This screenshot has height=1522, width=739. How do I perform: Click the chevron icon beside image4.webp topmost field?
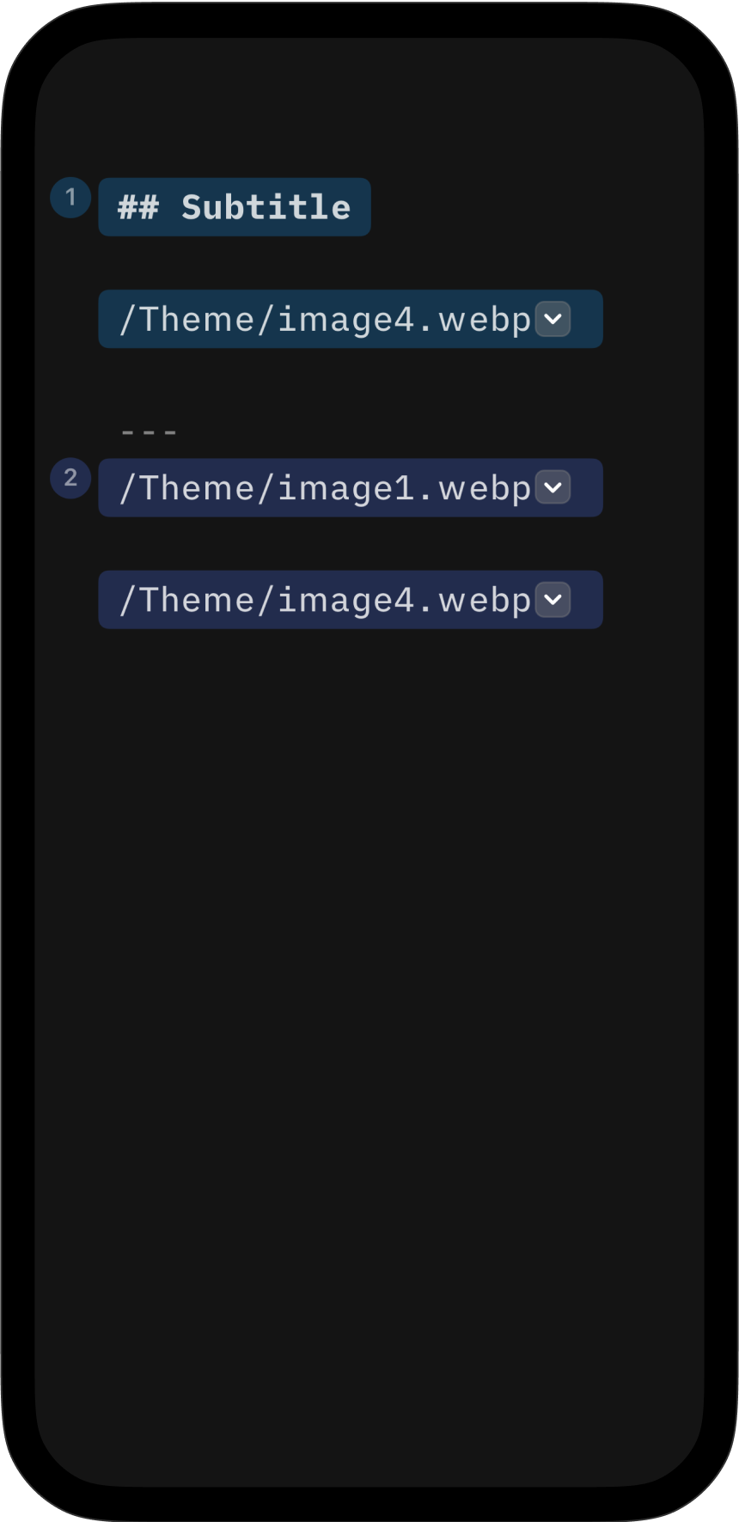tap(553, 319)
